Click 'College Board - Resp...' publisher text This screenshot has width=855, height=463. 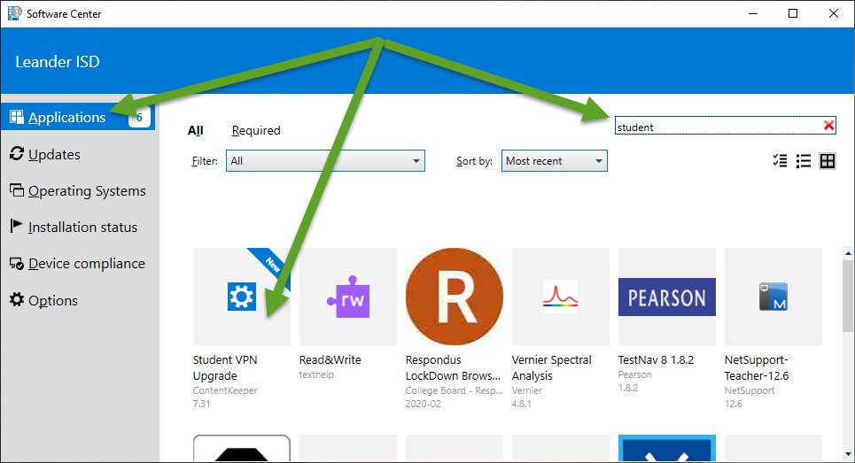(x=454, y=390)
